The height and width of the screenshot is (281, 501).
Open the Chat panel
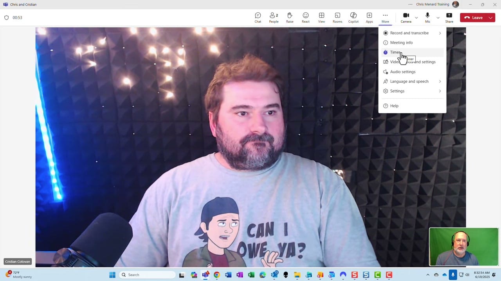[x=258, y=17]
